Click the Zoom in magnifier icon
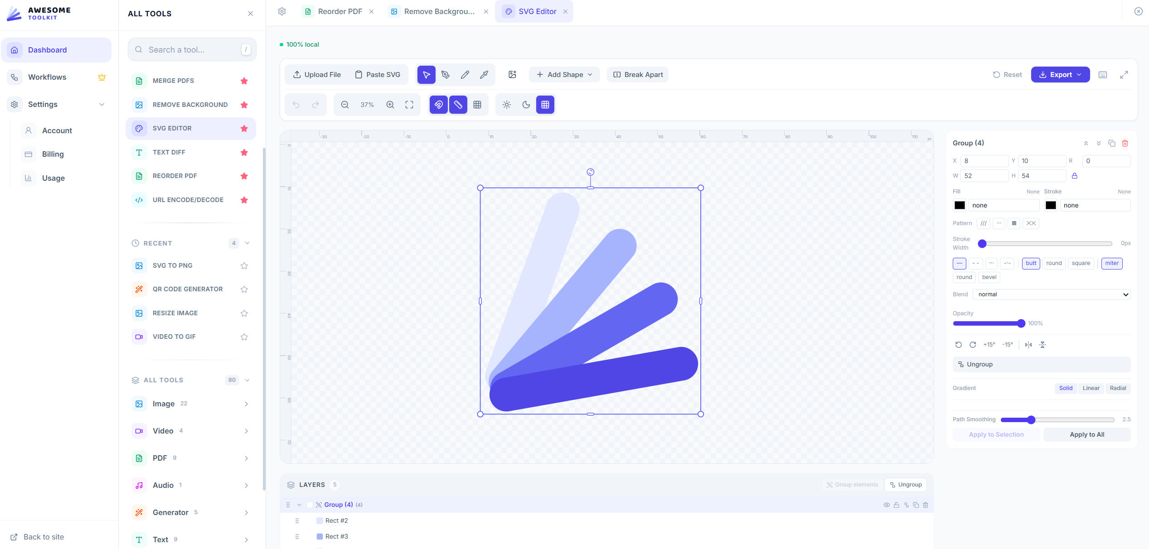 tap(390, 104)
